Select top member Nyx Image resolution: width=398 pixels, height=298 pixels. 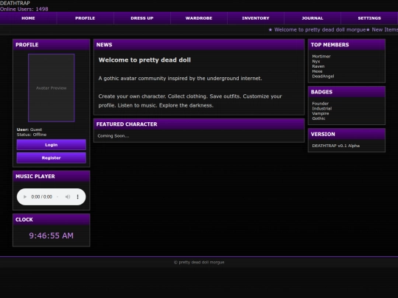coord(316,61)
